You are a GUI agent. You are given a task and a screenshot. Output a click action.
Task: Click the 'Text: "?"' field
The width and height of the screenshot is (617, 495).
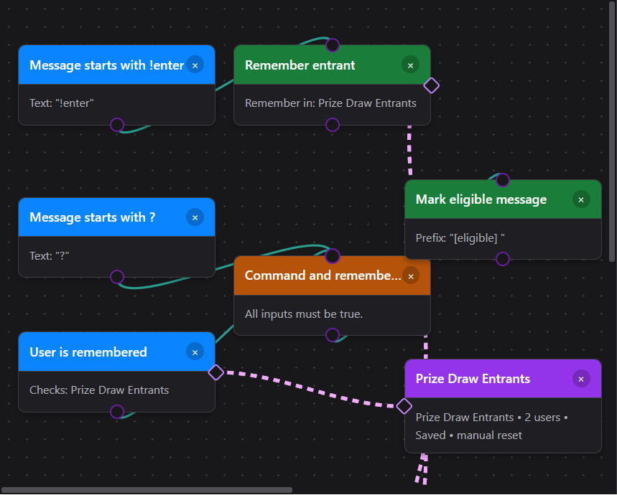click(49, 255)
